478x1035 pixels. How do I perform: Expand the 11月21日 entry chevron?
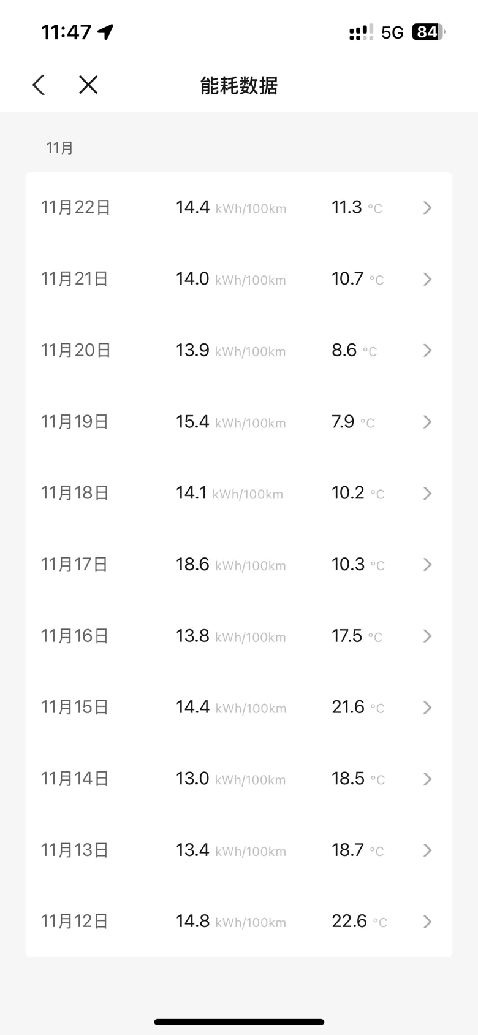[x=428, y=280]
